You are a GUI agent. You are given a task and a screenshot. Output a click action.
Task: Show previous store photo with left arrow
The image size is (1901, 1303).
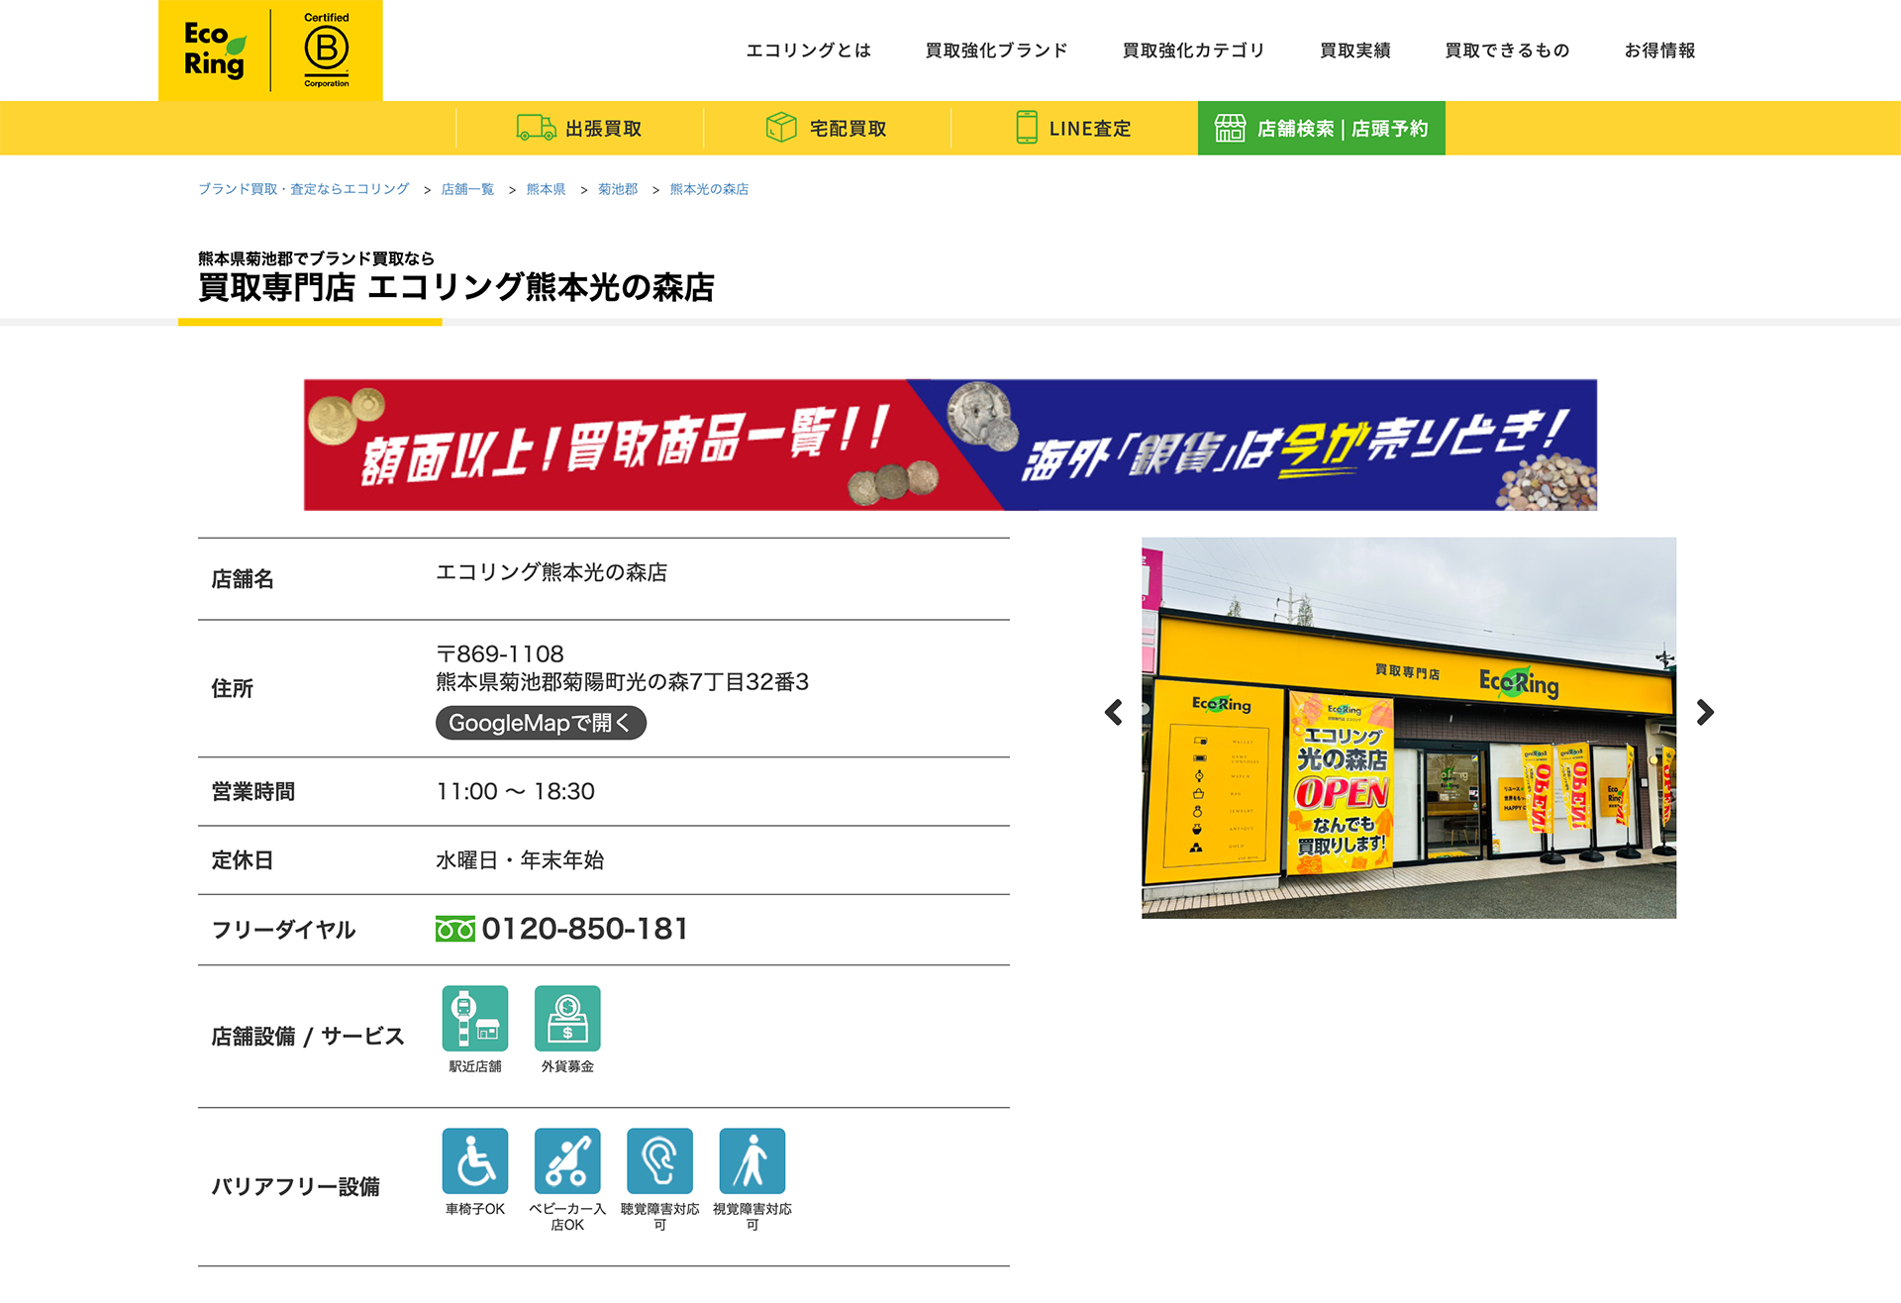tap(1114, 712)
